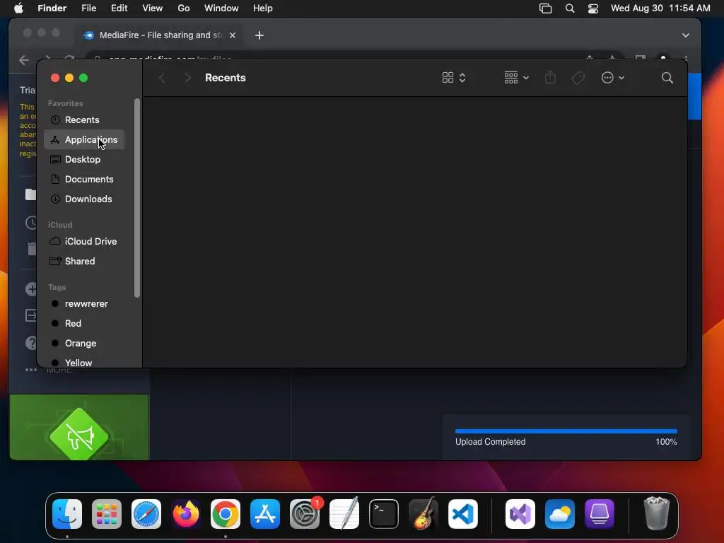Open Visual Studio from the Dock
724x543 pixels.
520,514
